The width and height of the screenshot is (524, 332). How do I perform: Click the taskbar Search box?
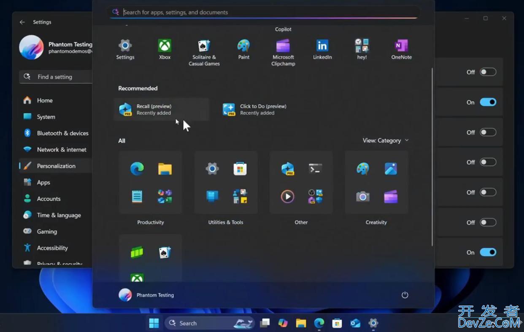pos(210,323)
